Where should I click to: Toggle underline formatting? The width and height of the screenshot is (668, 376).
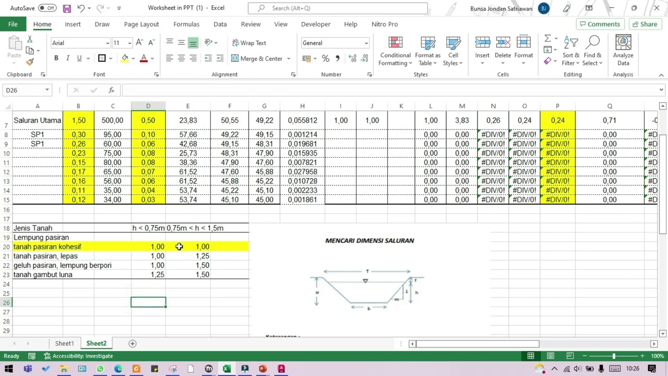tap(79, 58)
